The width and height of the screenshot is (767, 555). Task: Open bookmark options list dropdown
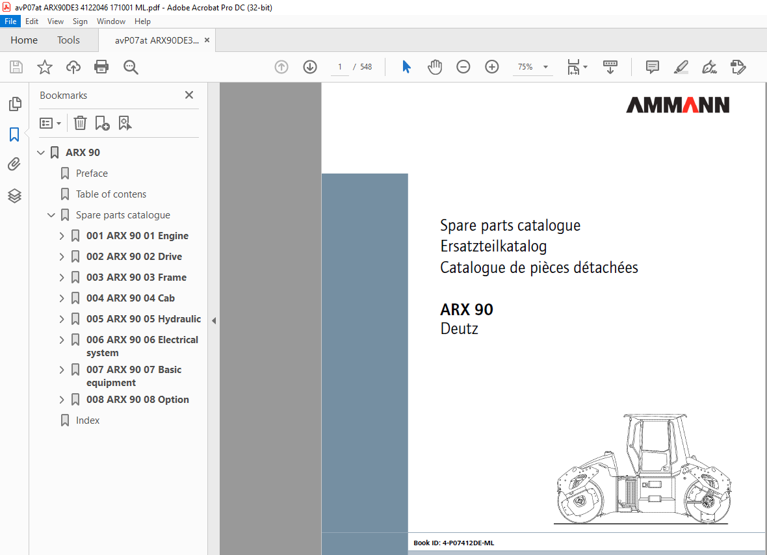click(x=50, y=123)
